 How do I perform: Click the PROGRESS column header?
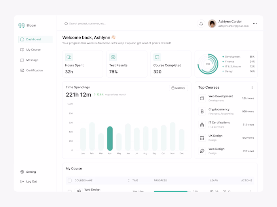[160, 181]
